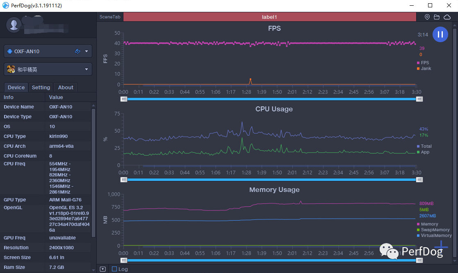Enable the Log checkbox
Screen dimensions: 458x273
[114, 269]
